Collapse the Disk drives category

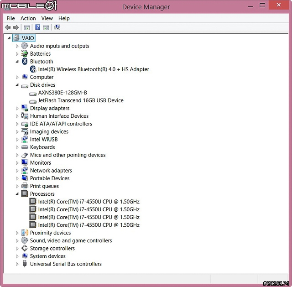(17, 85)
